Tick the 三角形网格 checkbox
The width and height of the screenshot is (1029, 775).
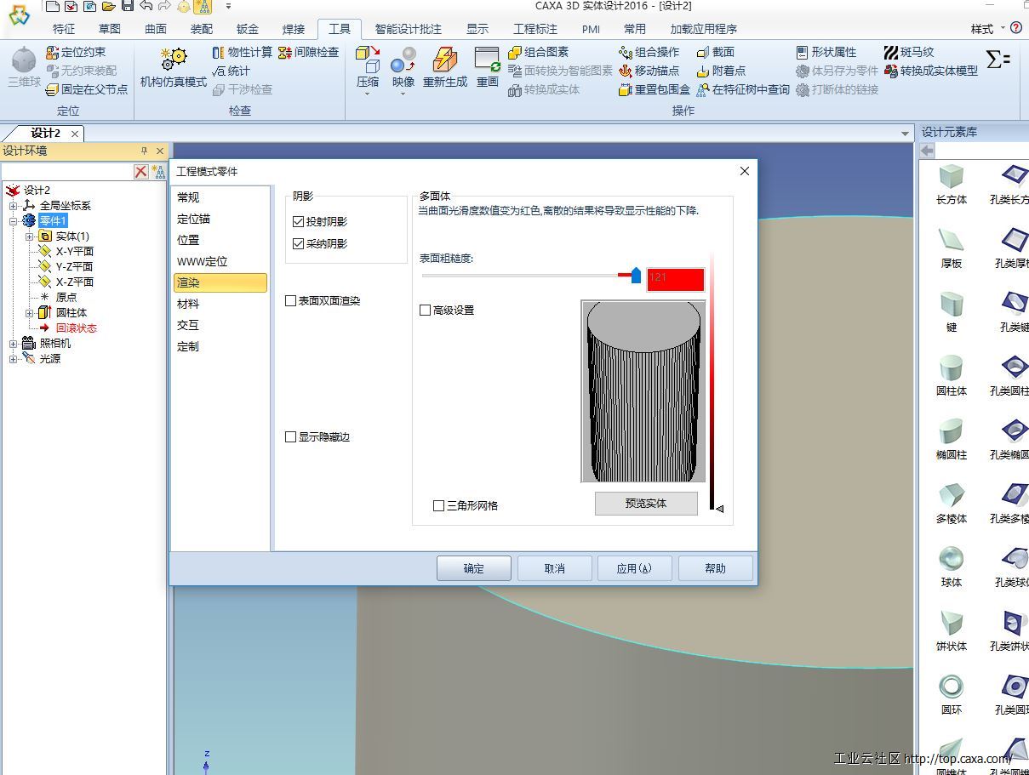click(438, 506)
